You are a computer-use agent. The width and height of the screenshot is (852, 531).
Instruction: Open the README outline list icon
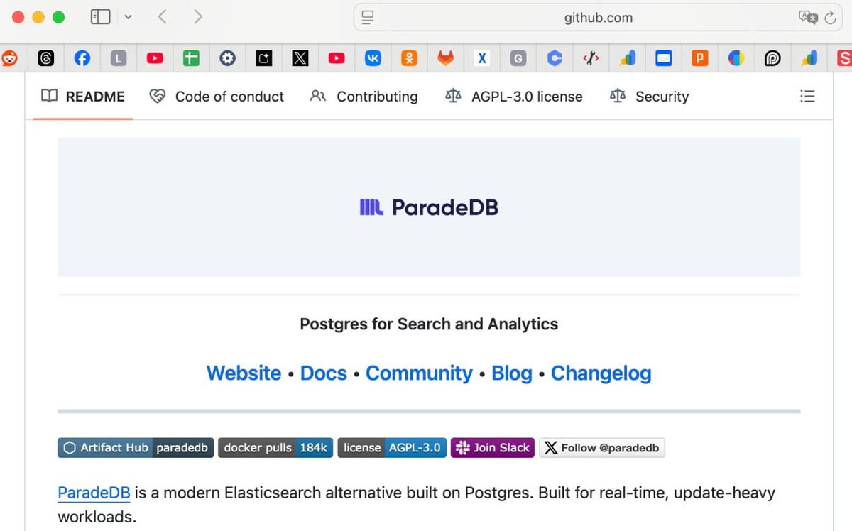click(x=807, y=97)
